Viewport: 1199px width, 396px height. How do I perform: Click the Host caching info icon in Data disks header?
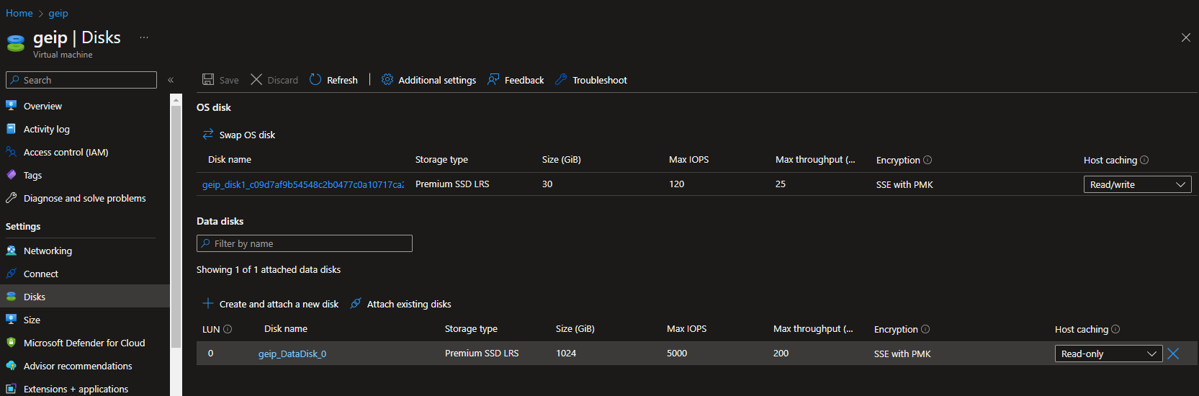coord(1115,329)
